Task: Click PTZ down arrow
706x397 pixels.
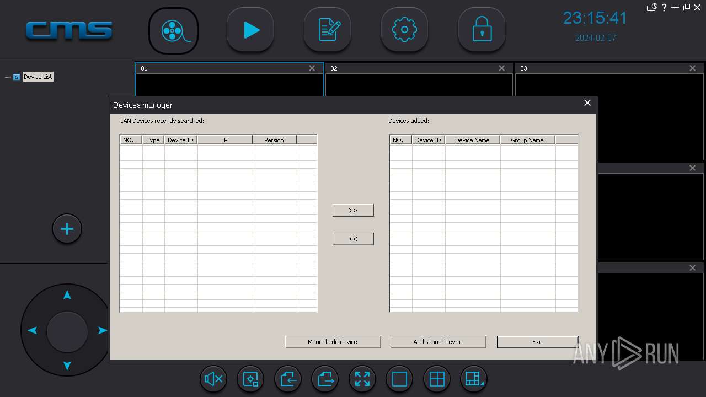Action: pyautogui.click(x=67, y=366)
